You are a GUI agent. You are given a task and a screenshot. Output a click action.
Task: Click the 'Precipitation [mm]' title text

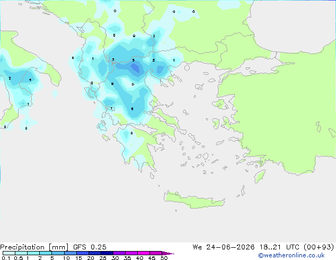[34, 247]
